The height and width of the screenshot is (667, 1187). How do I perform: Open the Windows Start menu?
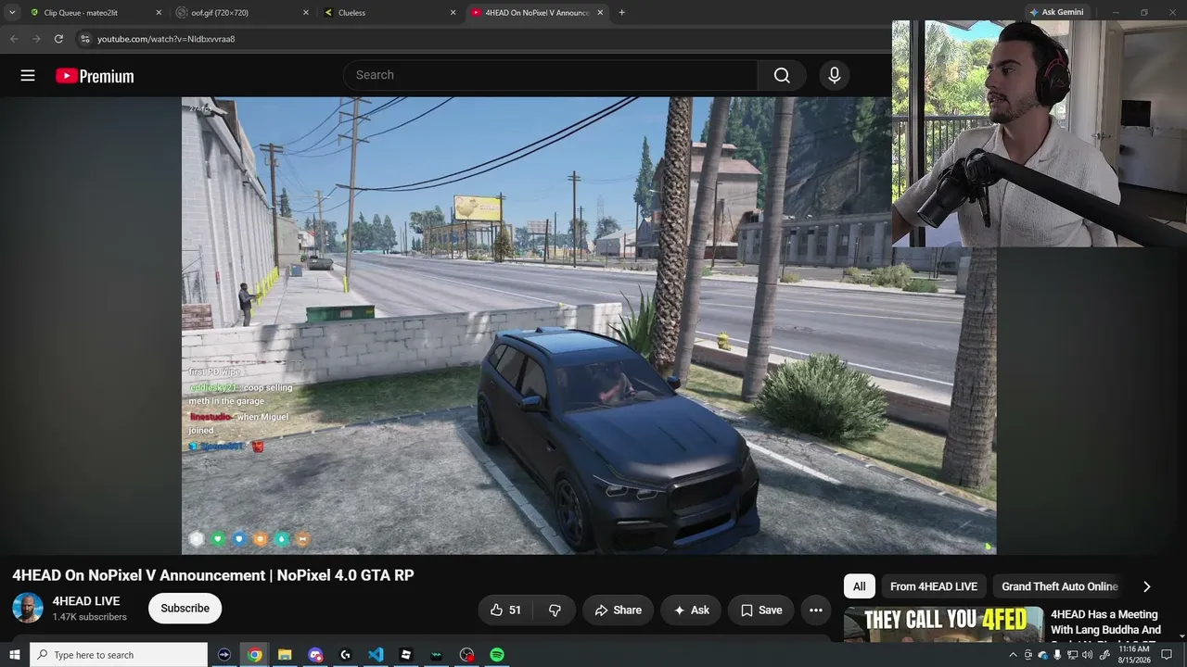pos(14,655)
